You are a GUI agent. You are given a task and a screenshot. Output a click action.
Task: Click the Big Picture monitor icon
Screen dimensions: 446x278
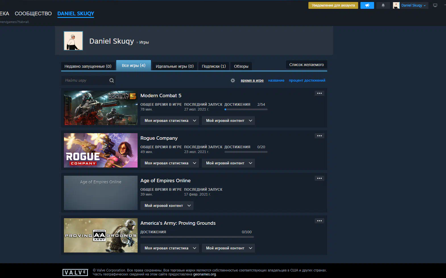(x=435, y=5)
